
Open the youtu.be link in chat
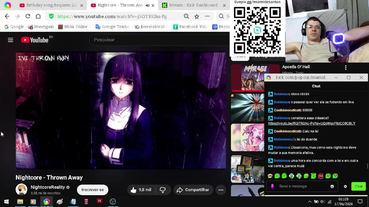[312, 123]
